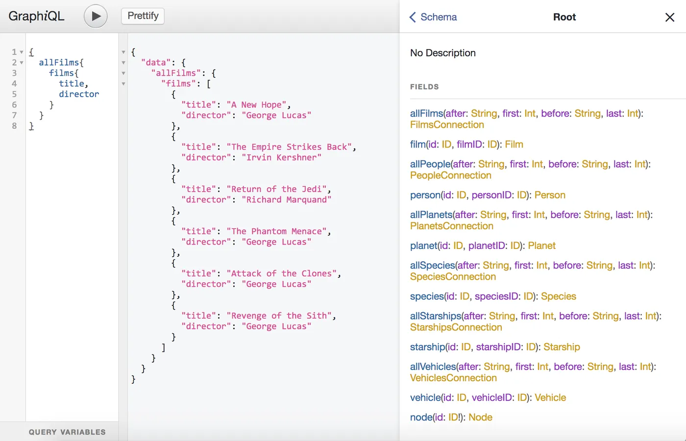
Task: Click the Prettify button
Action: [143, 16]
